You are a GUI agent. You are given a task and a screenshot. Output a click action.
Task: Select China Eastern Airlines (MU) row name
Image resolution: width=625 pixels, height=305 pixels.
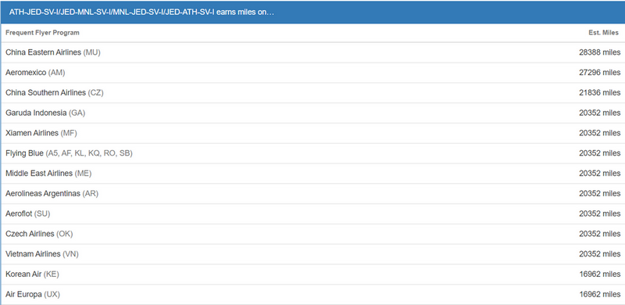(53, 52)
